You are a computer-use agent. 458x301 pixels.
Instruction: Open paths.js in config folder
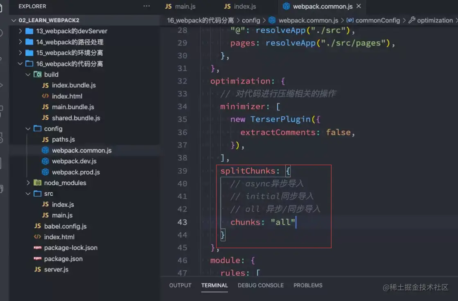coord(63,139)
